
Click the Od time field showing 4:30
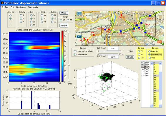(113, 49)
